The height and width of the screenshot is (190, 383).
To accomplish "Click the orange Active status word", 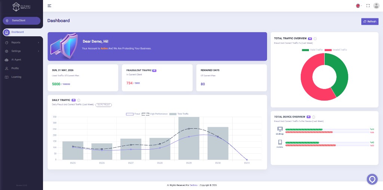I will coord(104,48).
